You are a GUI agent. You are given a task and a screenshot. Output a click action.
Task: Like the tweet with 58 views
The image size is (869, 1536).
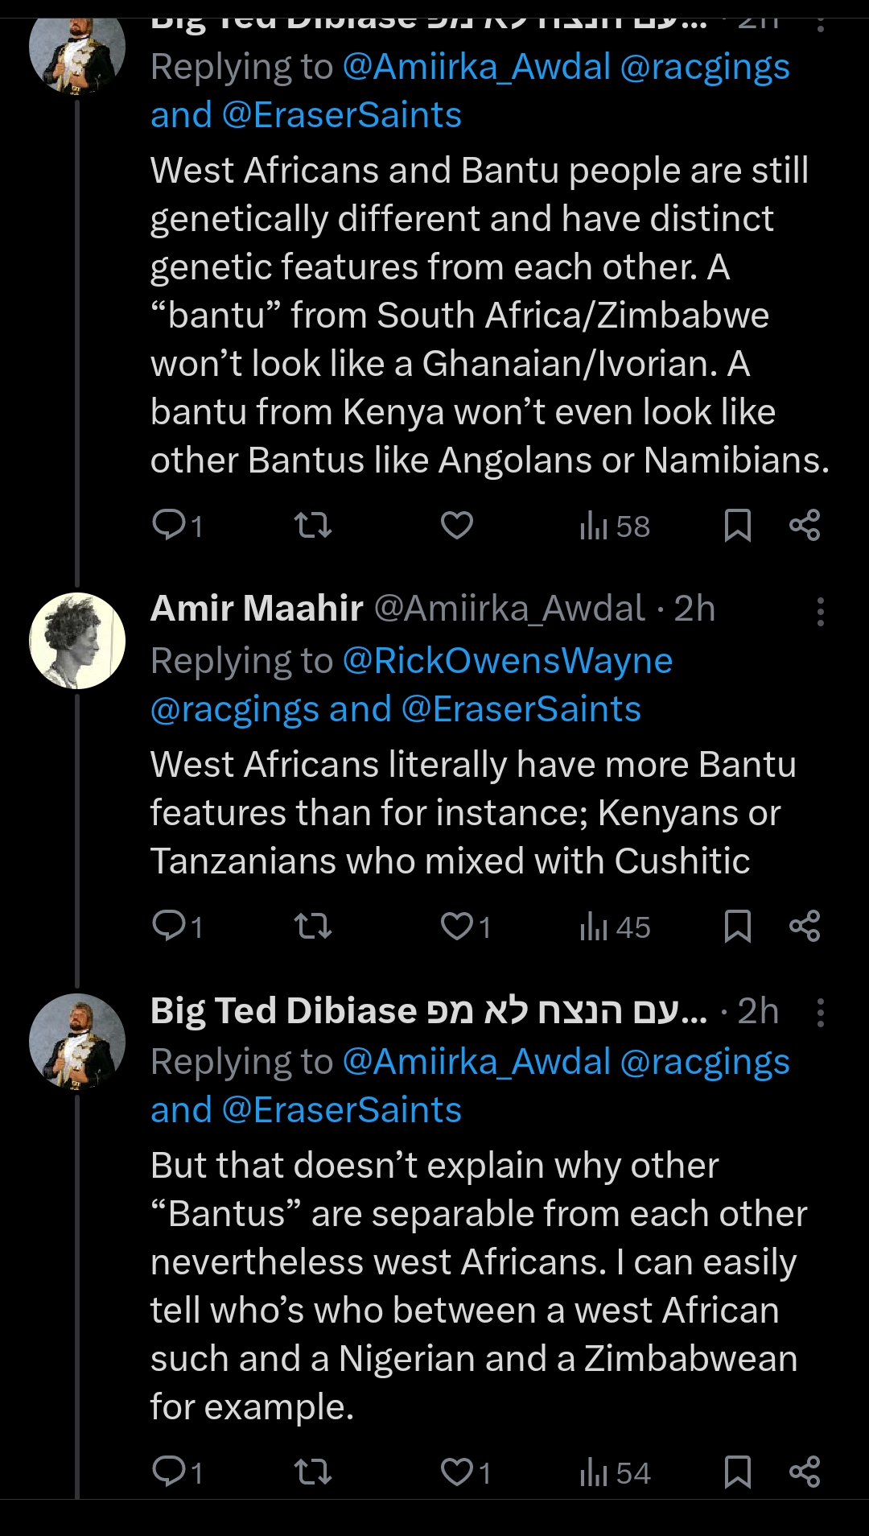coord(457,526)
